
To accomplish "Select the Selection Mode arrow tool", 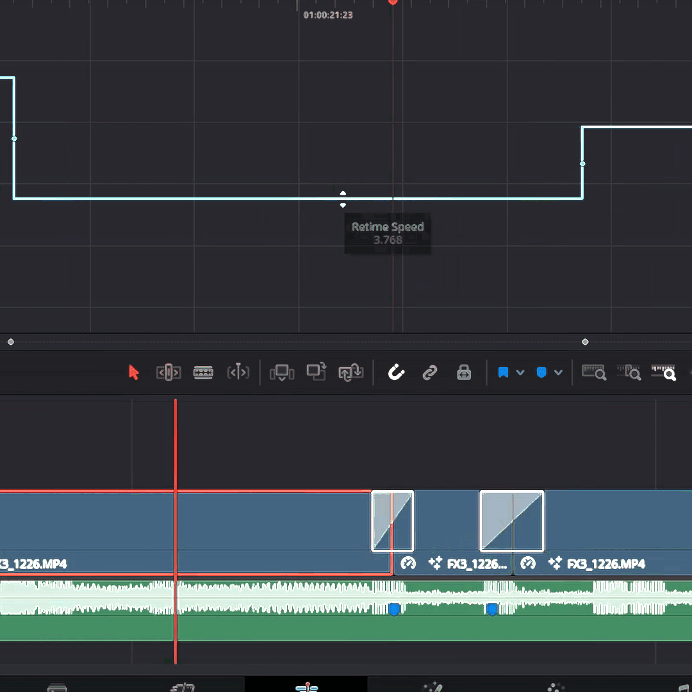I will coord(134,372).
